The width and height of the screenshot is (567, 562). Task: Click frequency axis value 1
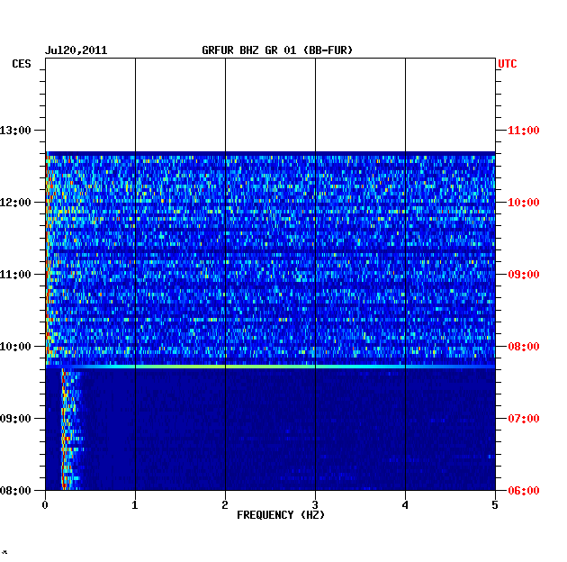[135, 504]
